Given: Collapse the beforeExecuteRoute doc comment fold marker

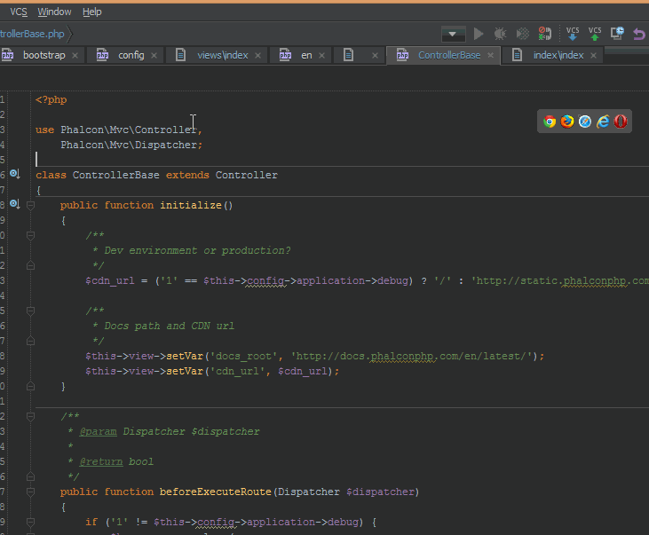Looking at the screenshot, I should pyautogui.click(x=31, y=416).
